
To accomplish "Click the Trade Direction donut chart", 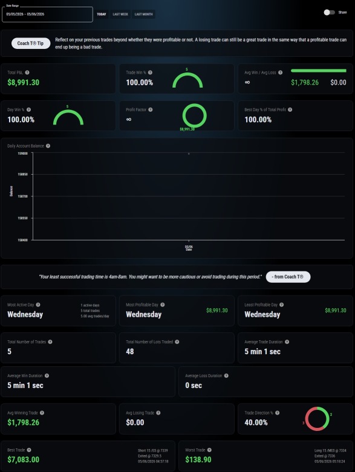I will 317,419.
